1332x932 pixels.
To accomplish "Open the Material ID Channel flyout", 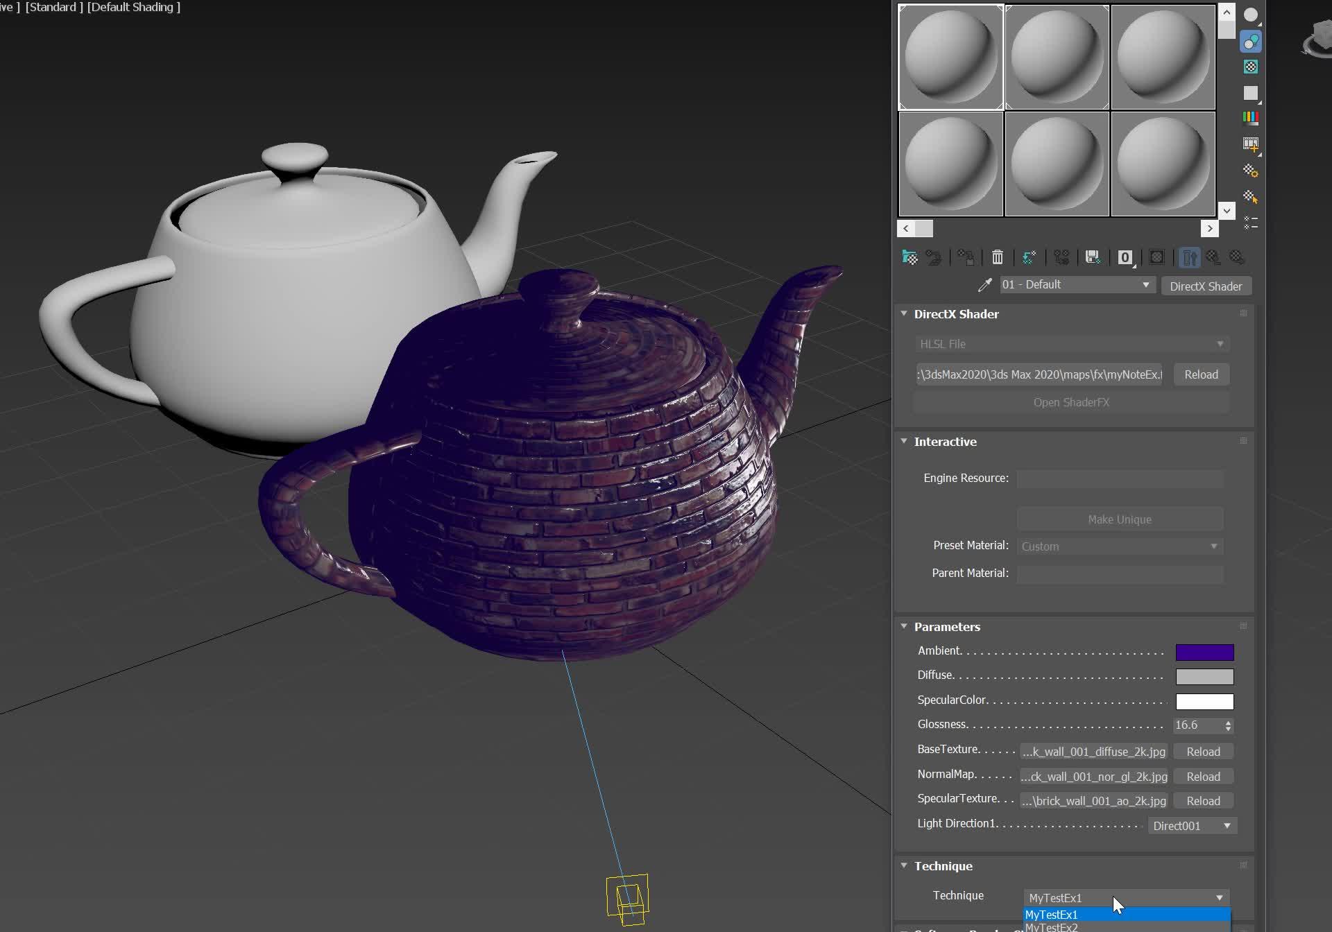I will 1125,257.
